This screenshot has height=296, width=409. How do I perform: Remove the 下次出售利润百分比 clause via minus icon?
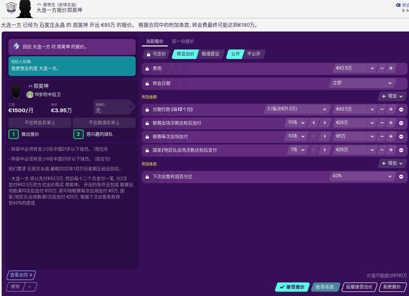click(x=401, y=176)
